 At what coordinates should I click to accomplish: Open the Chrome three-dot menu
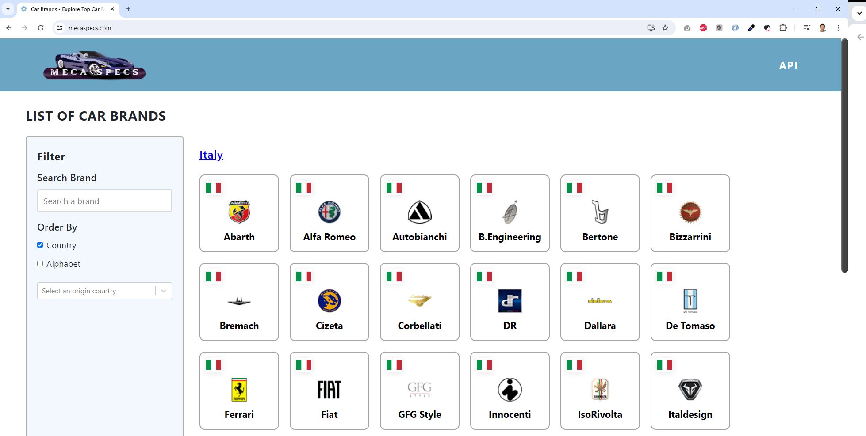[839, 28]
